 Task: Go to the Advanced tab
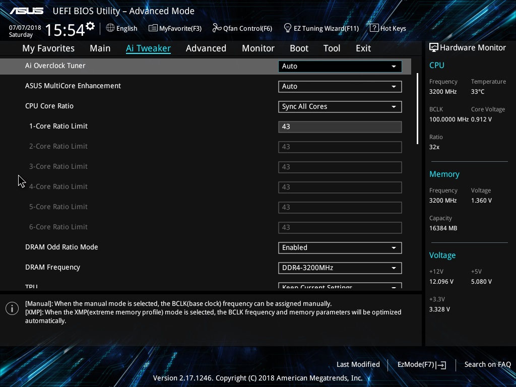coord(206,48)
